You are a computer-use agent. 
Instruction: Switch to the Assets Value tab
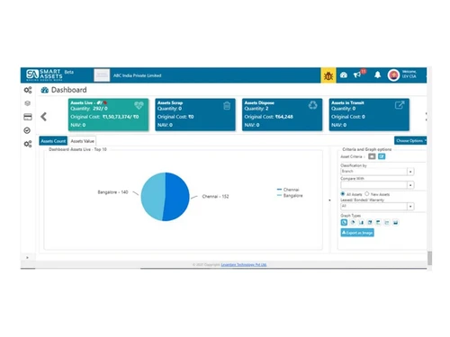[82, 141]
